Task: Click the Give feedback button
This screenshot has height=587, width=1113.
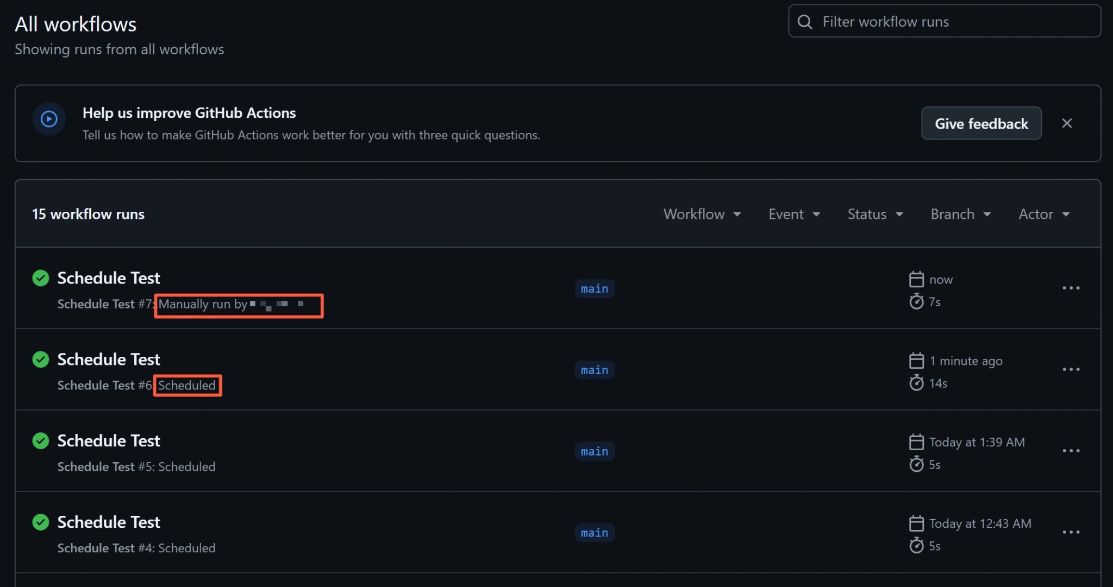Action: point(981,123)
